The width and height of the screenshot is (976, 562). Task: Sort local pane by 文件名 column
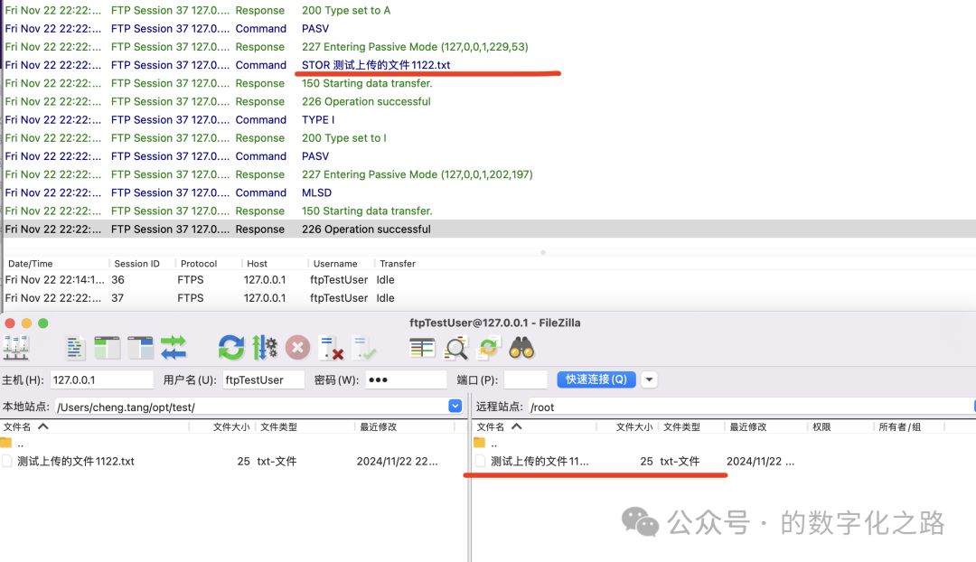[x=95, y=427]
